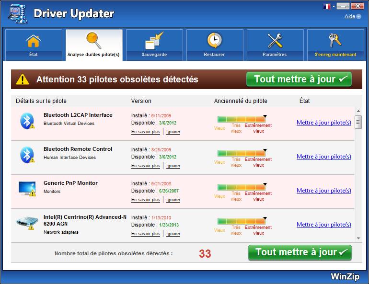Open the Paramètres settings tab
This screenshot has height=284, width=369.
coord(275,45)
